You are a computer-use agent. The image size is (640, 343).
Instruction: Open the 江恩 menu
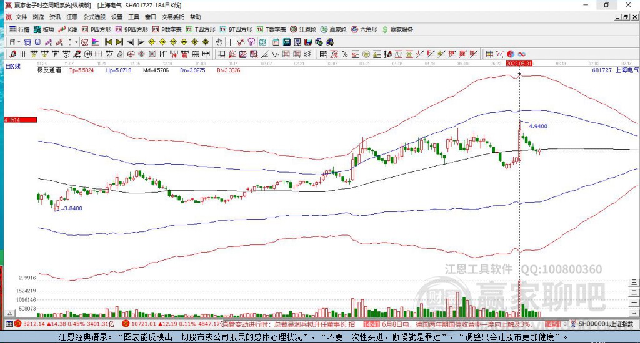[72, 17]
